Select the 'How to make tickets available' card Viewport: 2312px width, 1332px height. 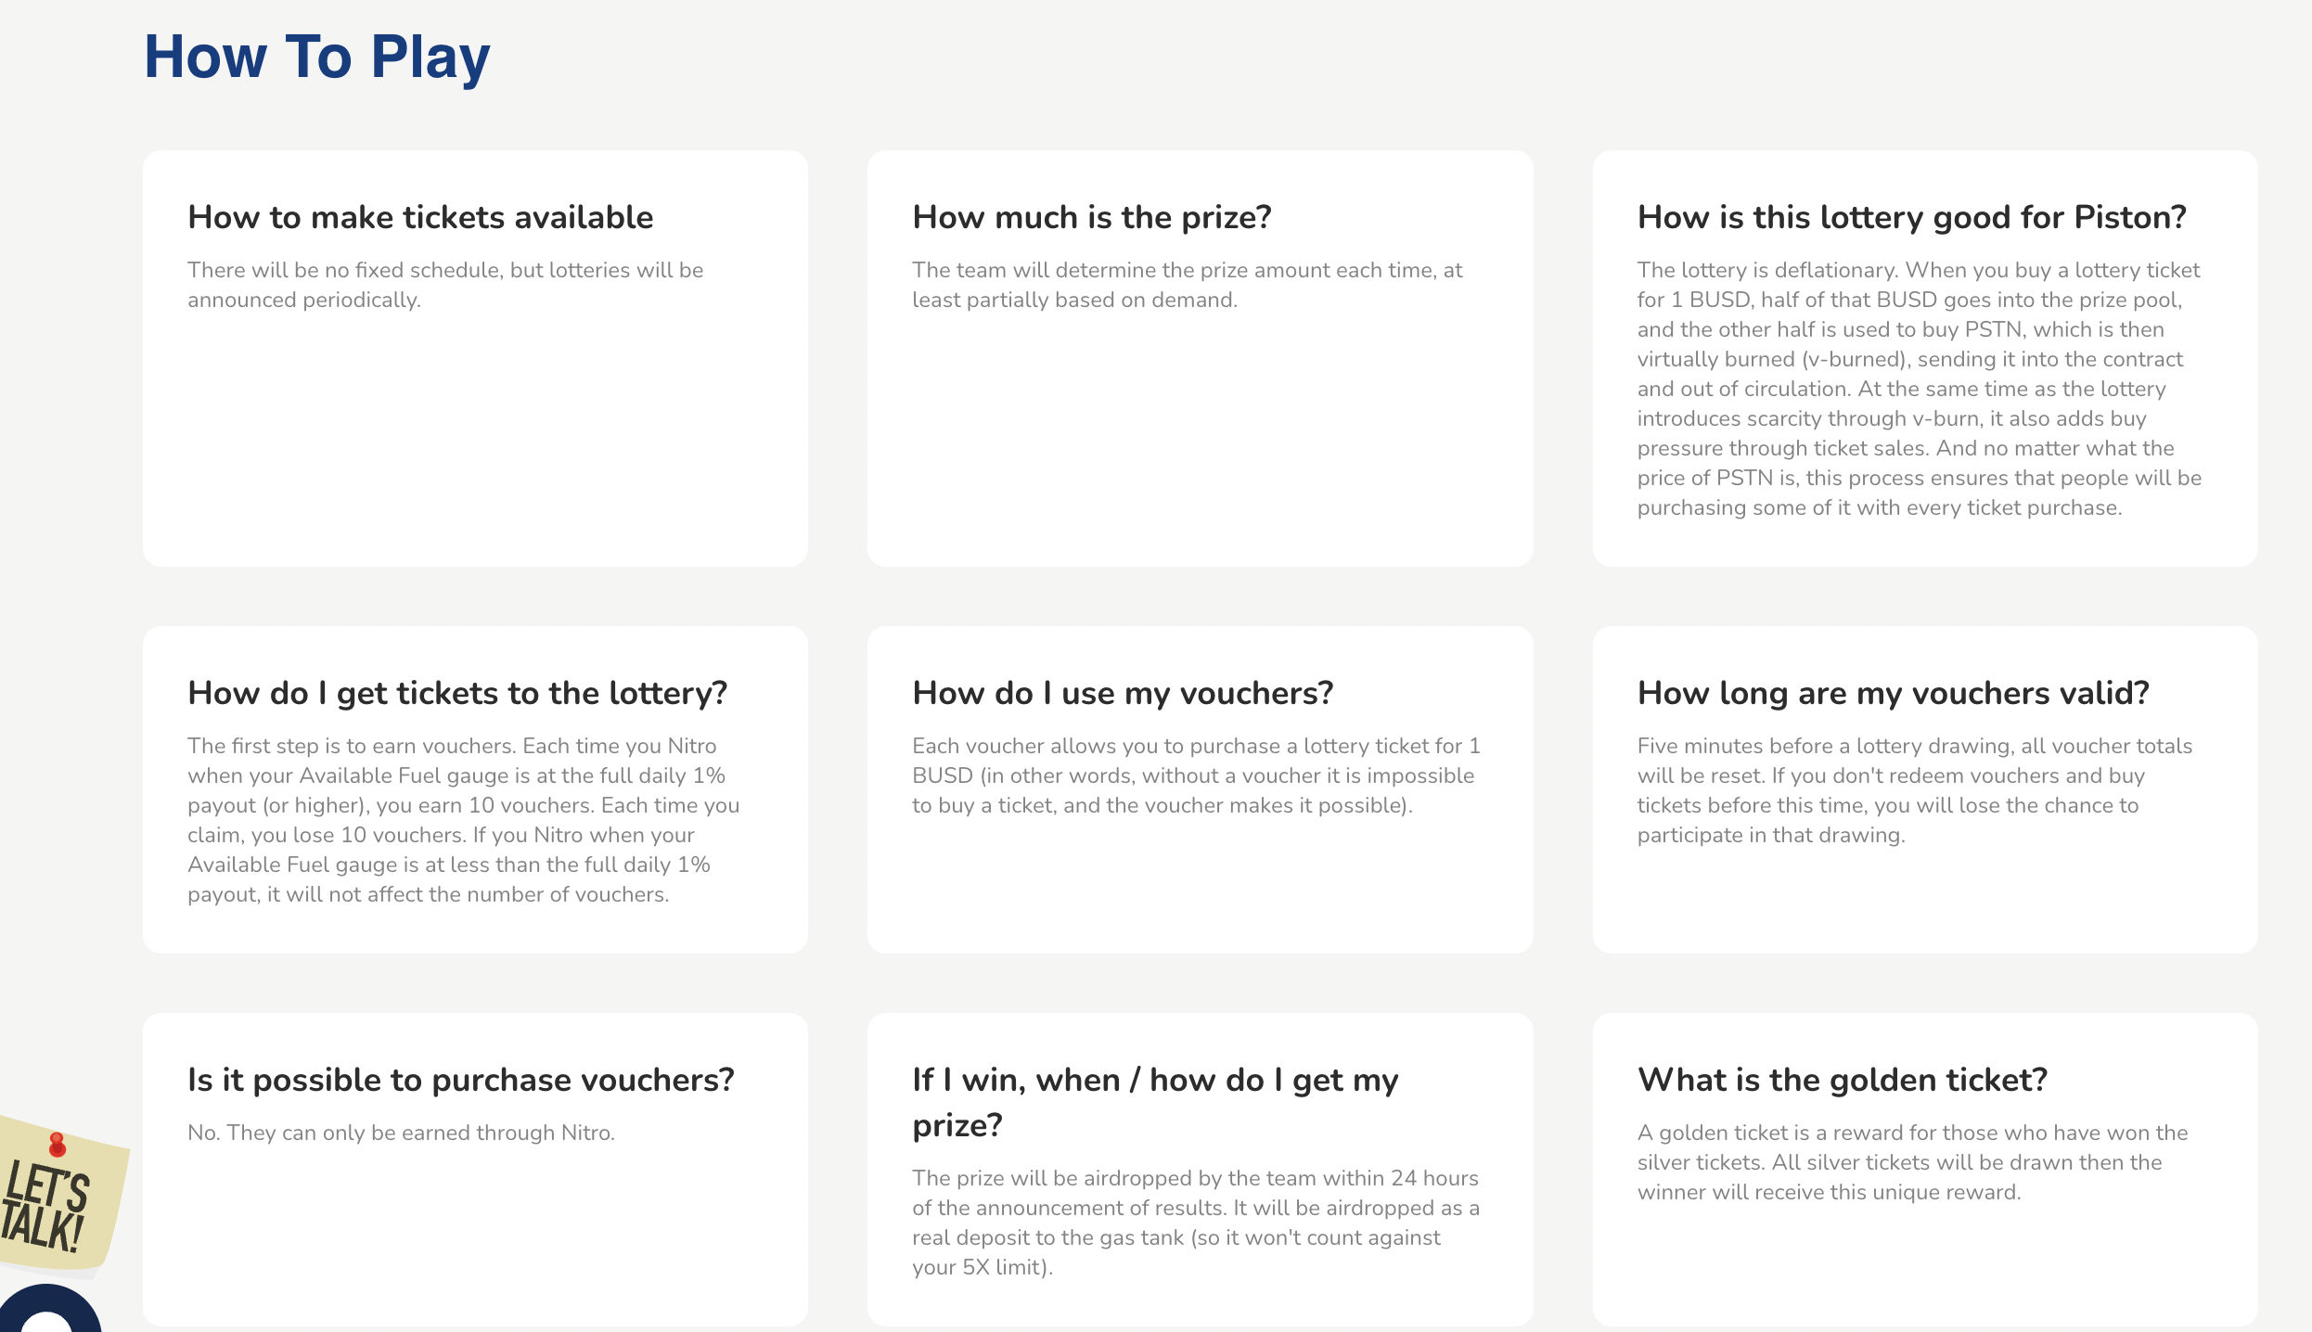[475, 358]
